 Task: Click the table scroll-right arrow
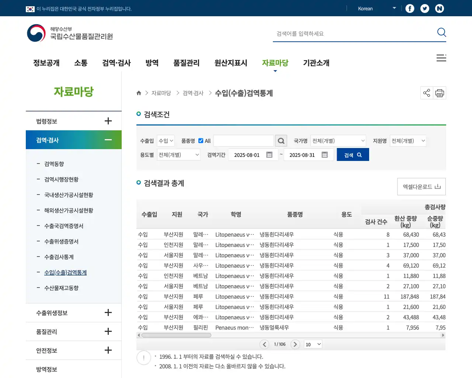[443, 335]
